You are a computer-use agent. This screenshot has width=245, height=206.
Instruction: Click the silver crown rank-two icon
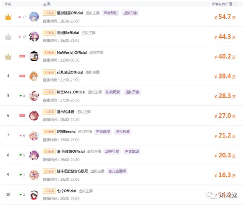(x=8, y=37)
